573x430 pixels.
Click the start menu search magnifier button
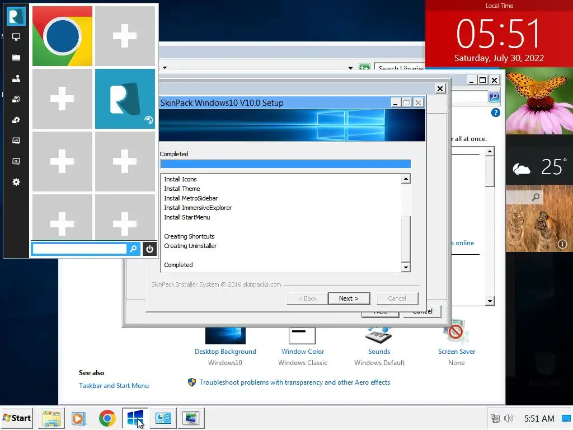coord(133,249)
